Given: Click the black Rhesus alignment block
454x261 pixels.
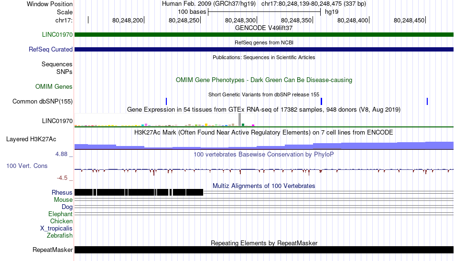Looking at the screenshot, I should 139,192.
